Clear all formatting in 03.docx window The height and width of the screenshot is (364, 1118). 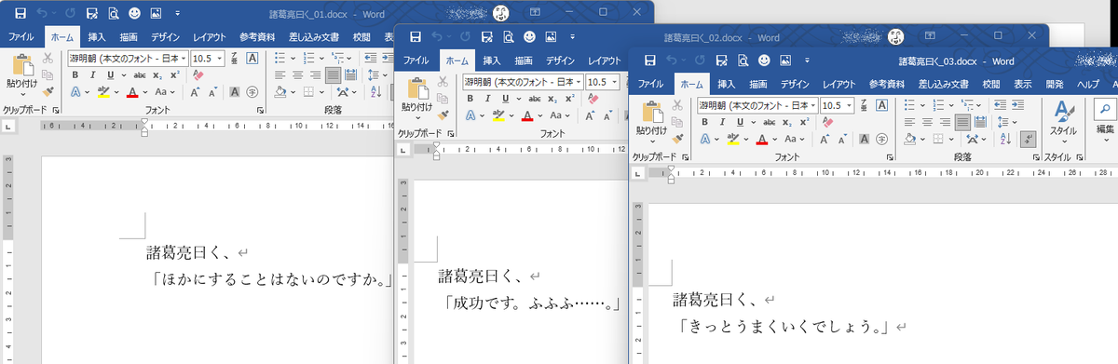(x=827, y=122)
